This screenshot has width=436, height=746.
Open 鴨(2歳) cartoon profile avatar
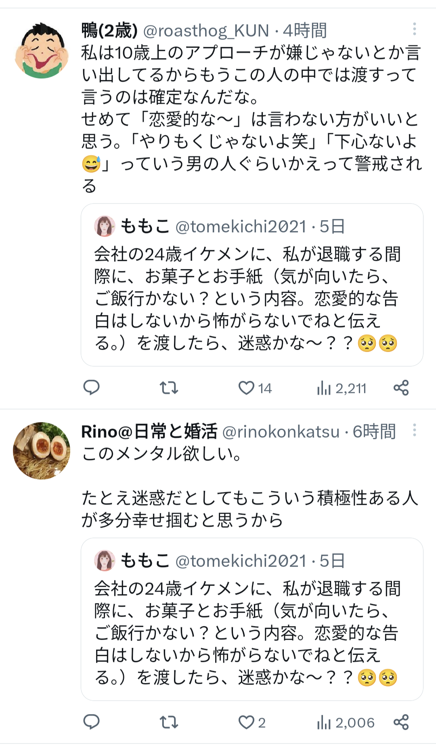[x=41, y=50]
